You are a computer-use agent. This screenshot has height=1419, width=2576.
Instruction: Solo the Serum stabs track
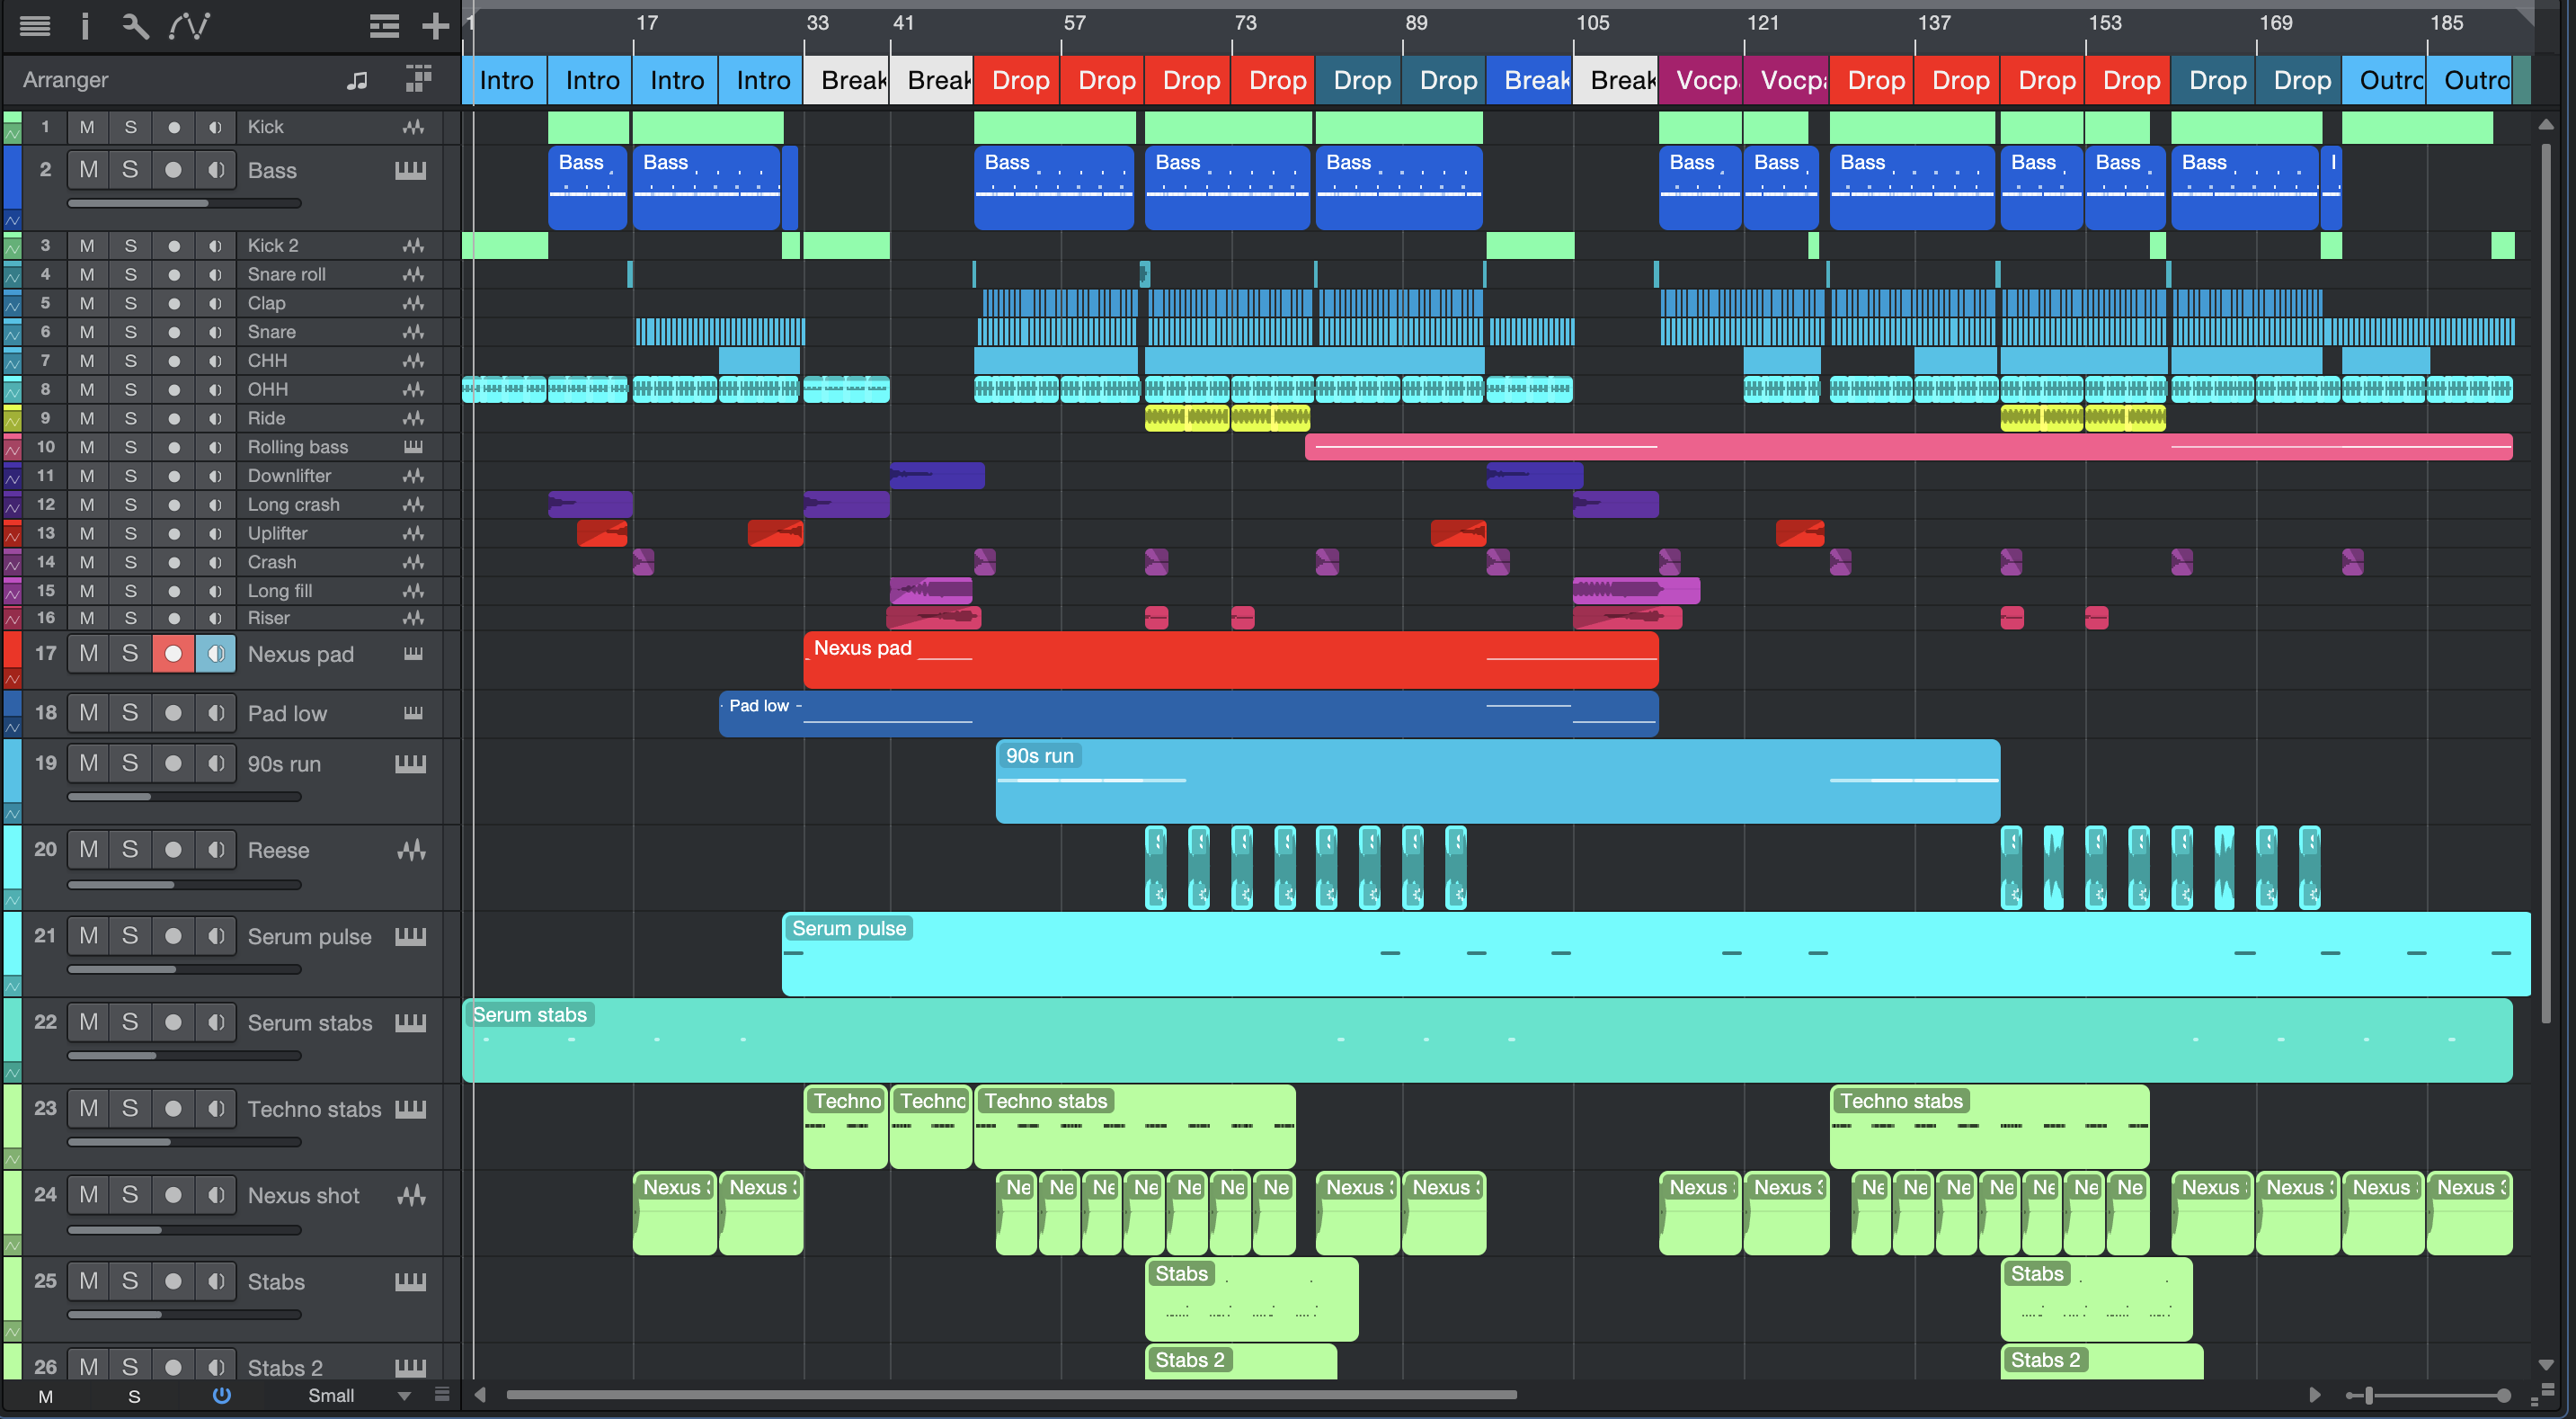click(130, 1022)
